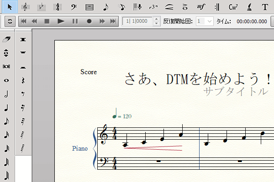Select the quarter rest in rest palette
274x182 pixels.
point(22,81)
